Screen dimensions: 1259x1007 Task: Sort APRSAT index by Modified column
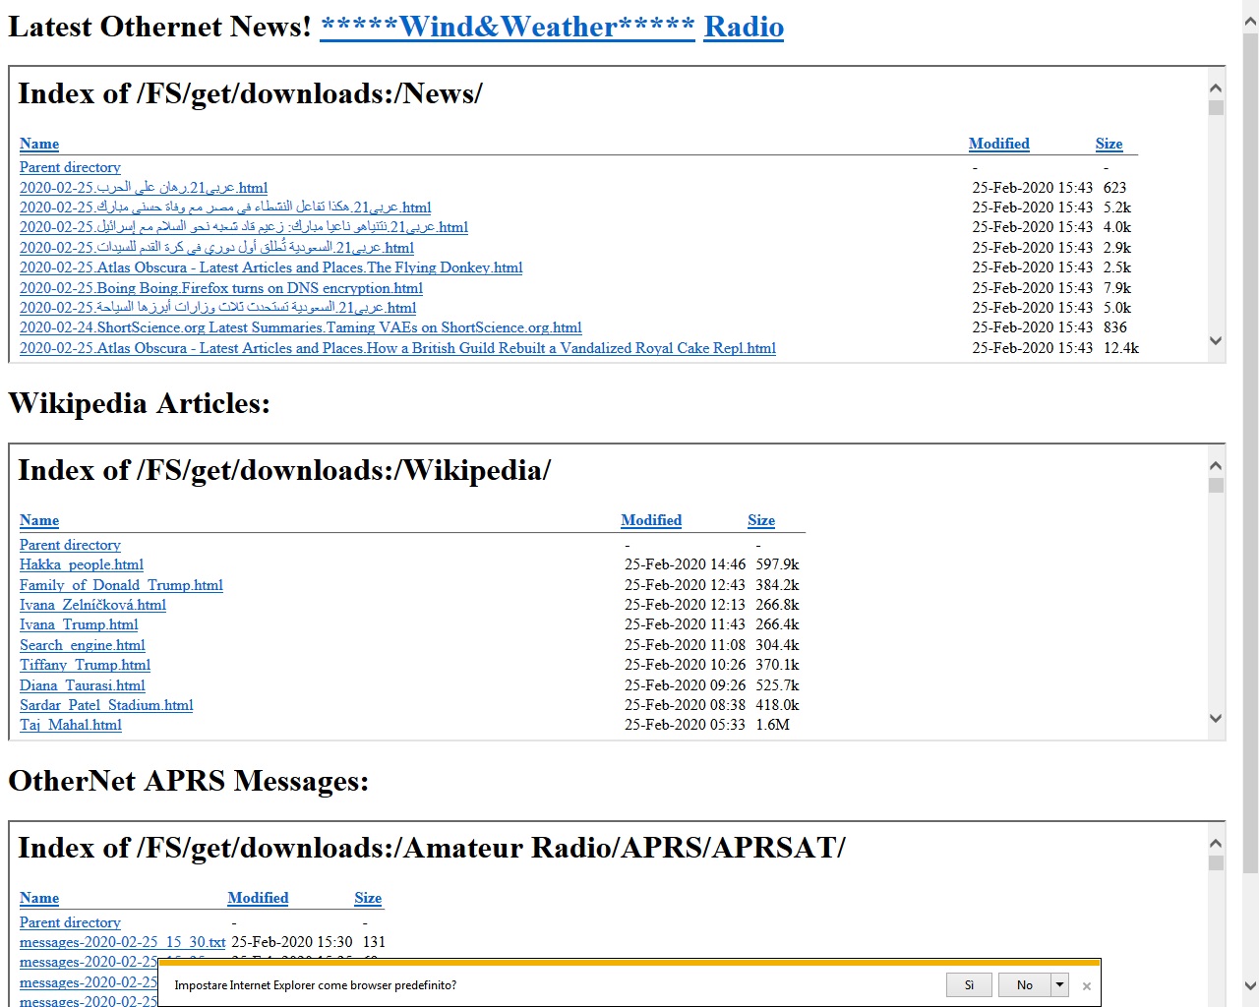point(258,898)
